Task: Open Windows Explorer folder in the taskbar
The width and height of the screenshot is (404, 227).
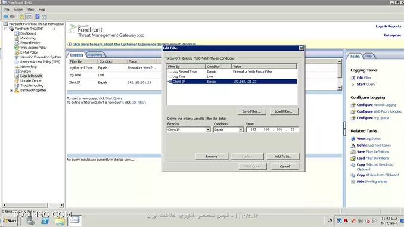Action: point(60,221)
